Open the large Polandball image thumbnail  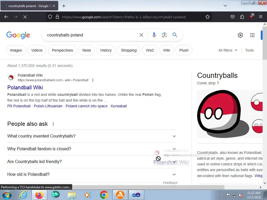click(x=223, y=114)
